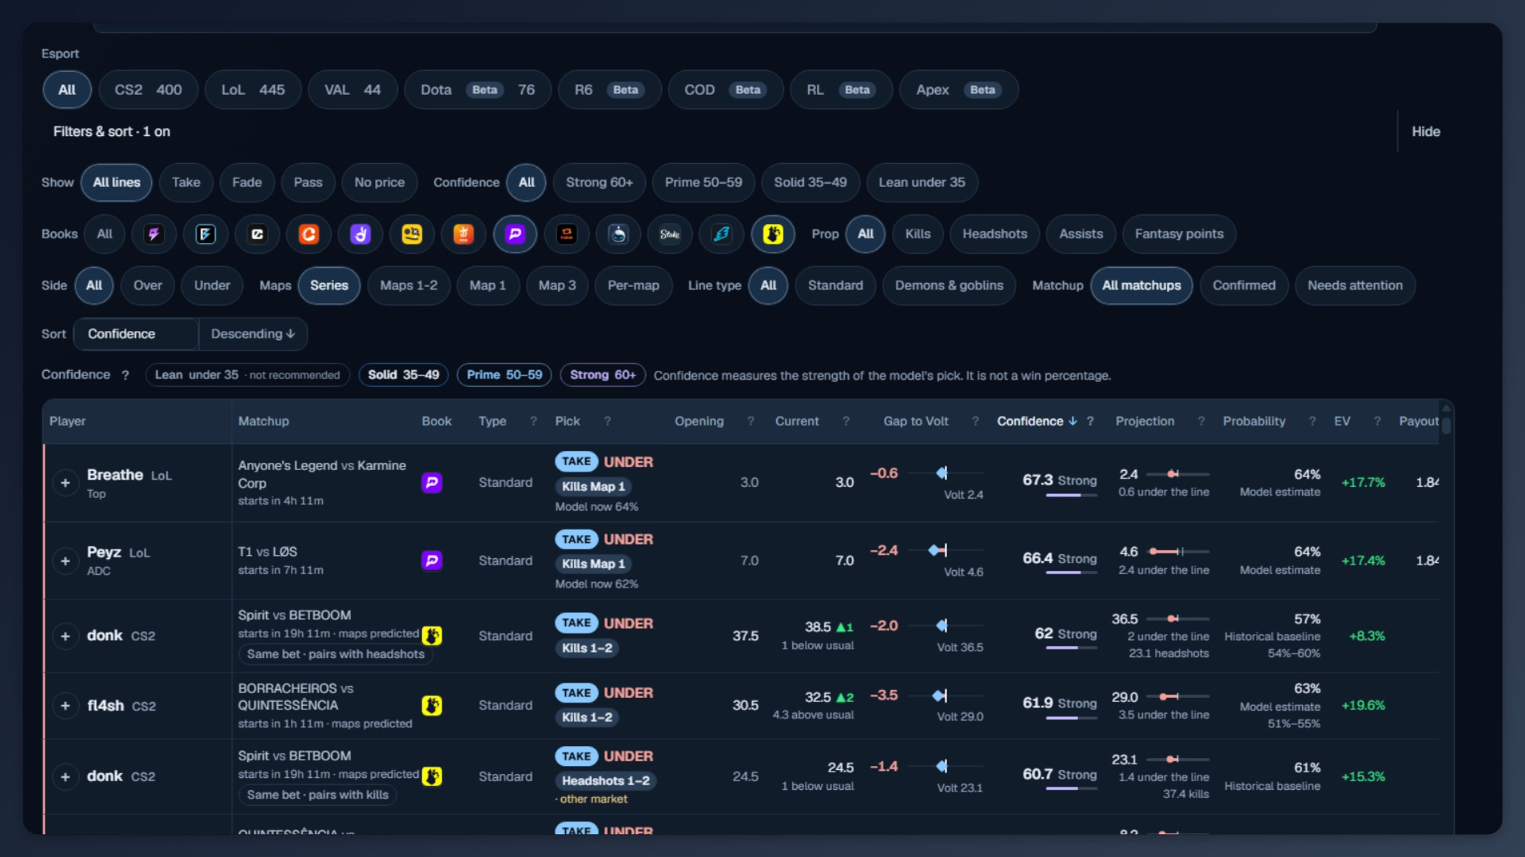1525x857 pixels.
Task: Switch to the LoL esport tab
Action: point(253,90)
